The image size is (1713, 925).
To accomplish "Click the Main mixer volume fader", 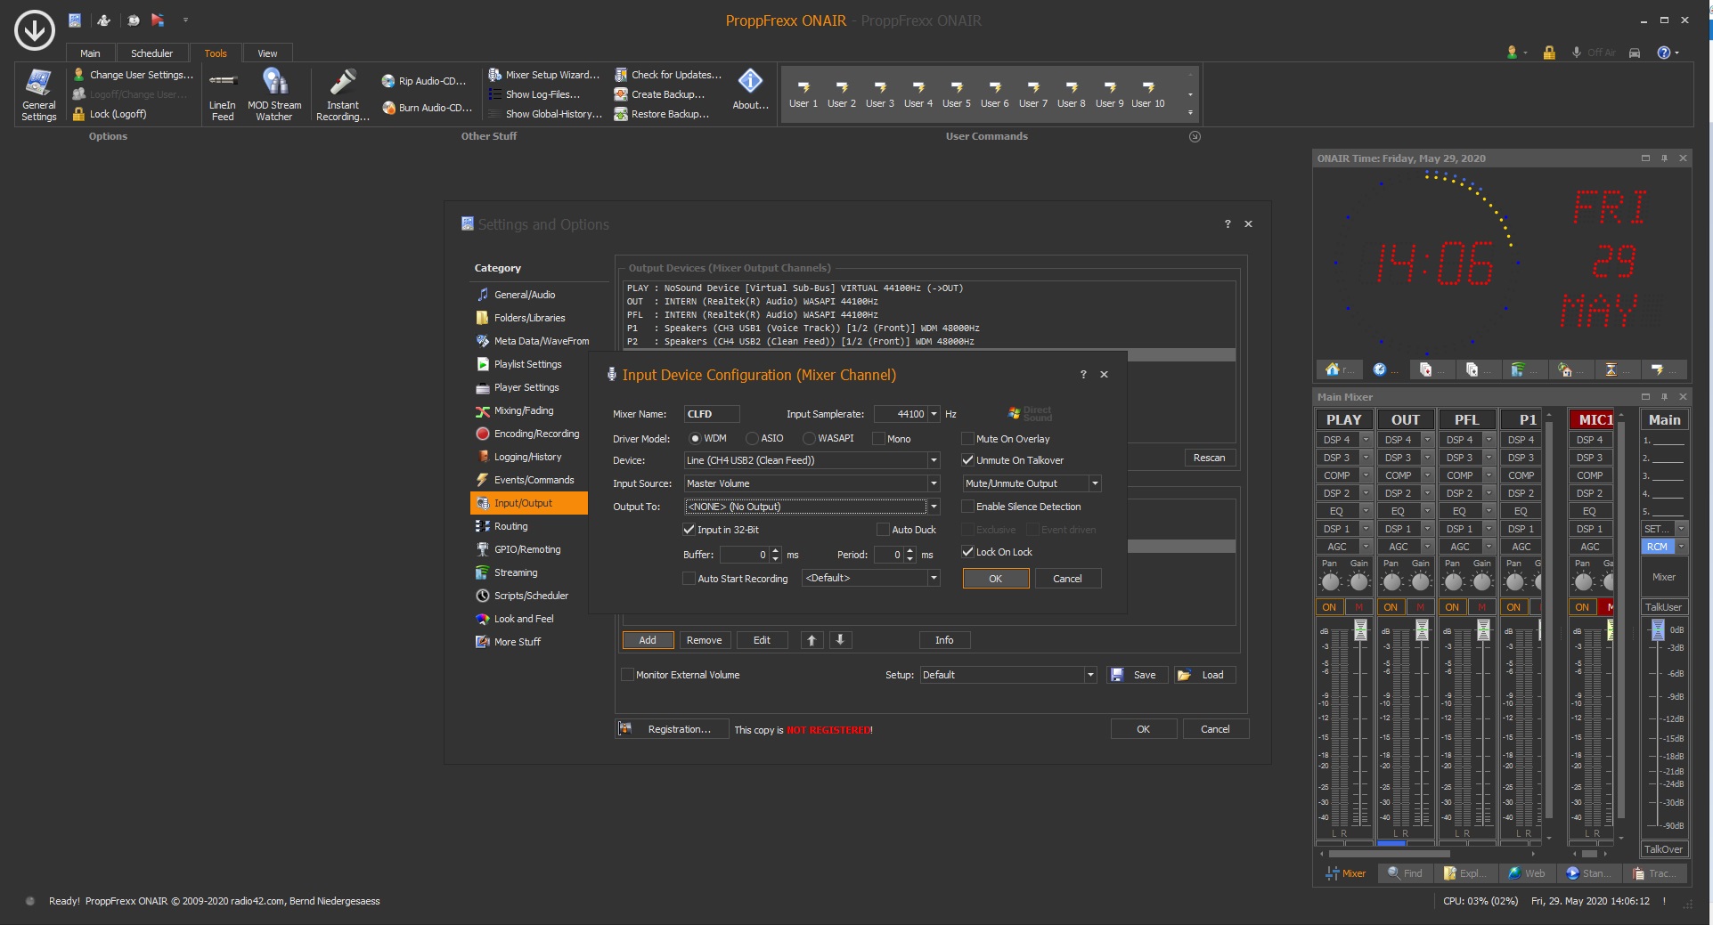I will click(1658, 630).
